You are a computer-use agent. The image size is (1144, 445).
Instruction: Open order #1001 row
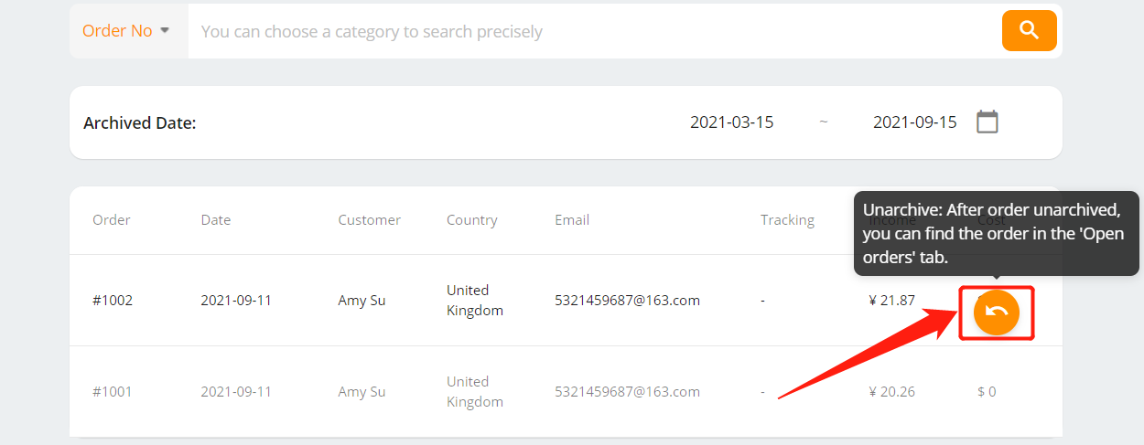(566, 391)
